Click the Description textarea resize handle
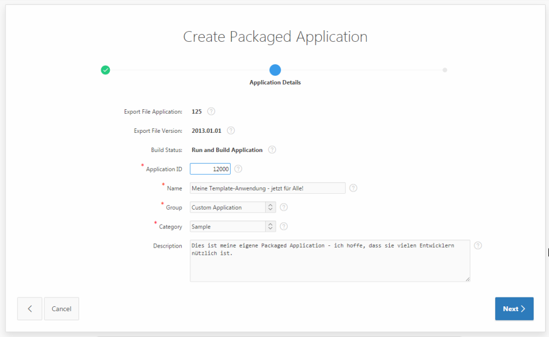 click(x=467, y=279)
